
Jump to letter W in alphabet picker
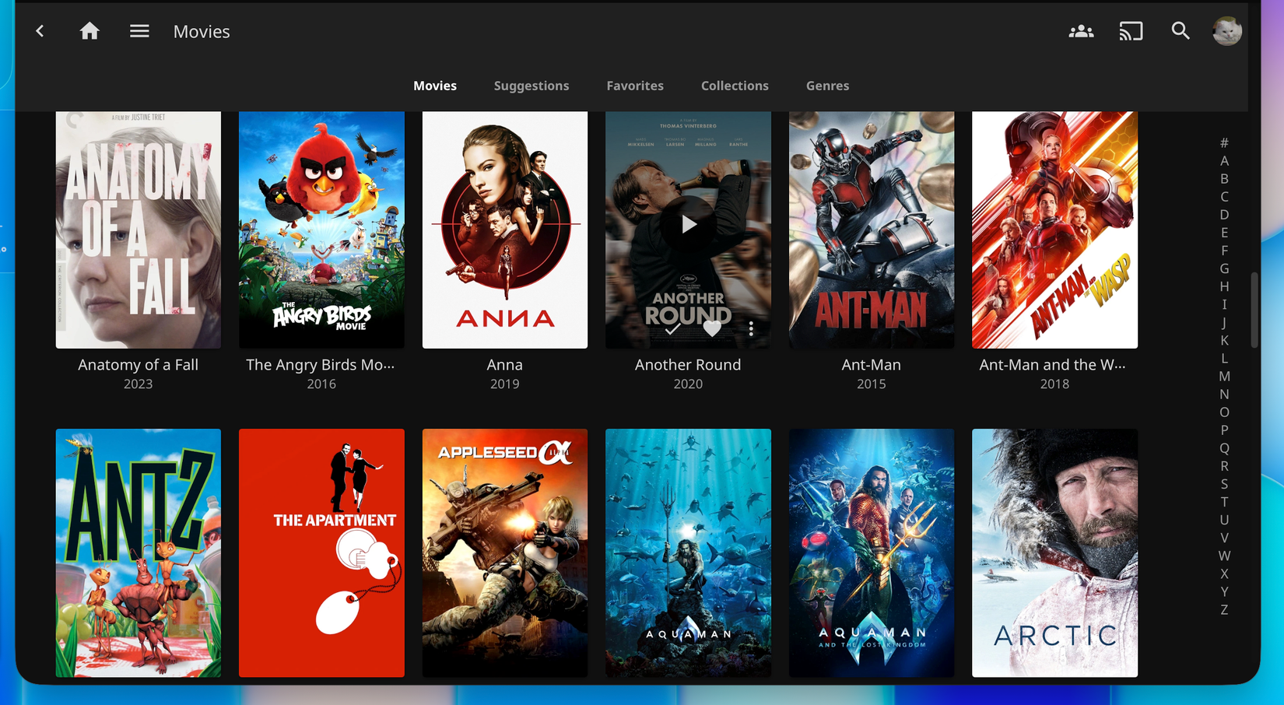click(x=1224, y=555)
